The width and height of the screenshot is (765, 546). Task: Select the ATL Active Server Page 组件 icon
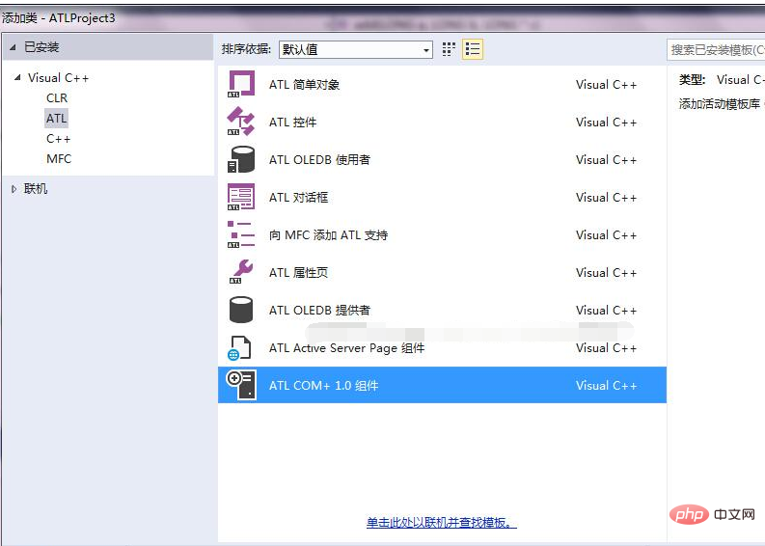[239, 348]
